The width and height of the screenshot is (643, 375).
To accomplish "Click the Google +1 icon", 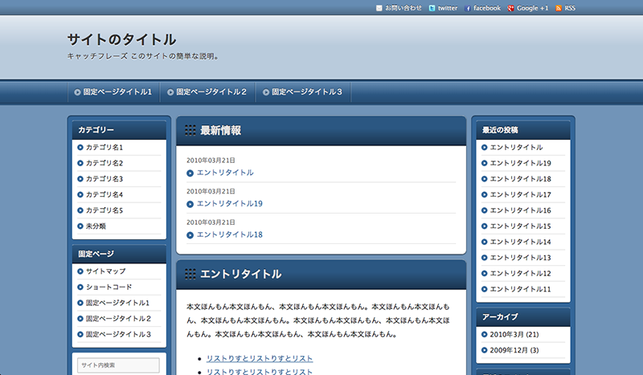I will point(511,8).
